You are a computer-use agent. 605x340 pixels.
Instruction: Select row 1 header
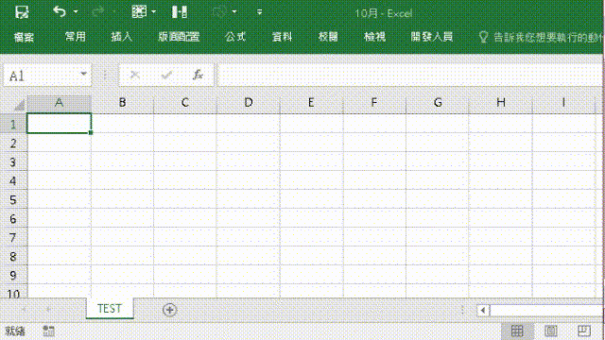(13, 124)
